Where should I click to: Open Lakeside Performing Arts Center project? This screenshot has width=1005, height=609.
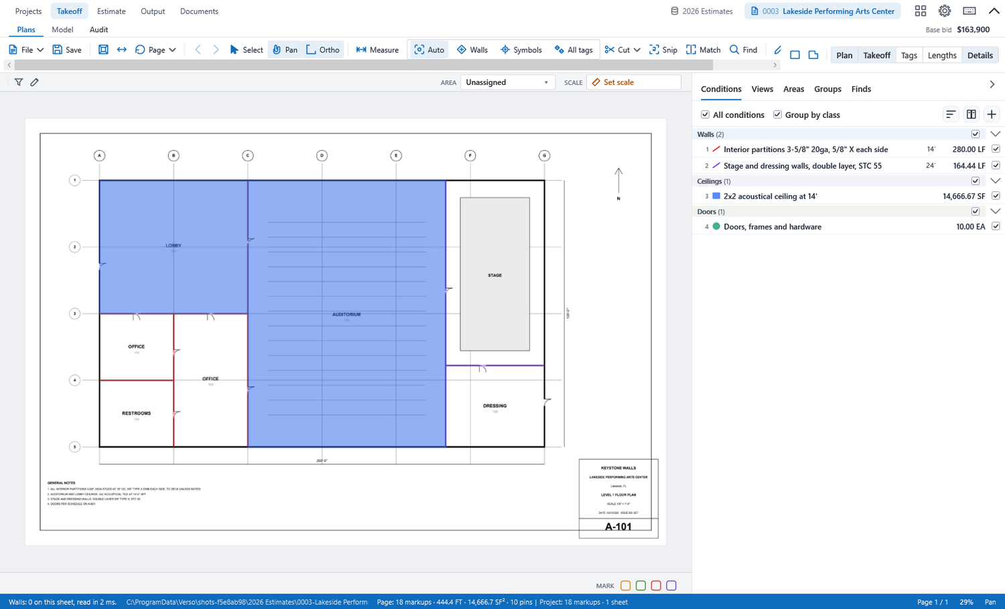[x=823, y=11]
